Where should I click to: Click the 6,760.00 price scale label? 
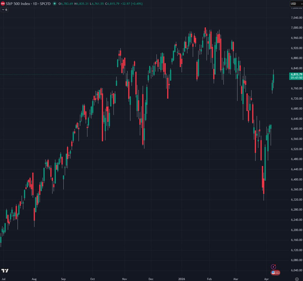[x=296, y=89]
